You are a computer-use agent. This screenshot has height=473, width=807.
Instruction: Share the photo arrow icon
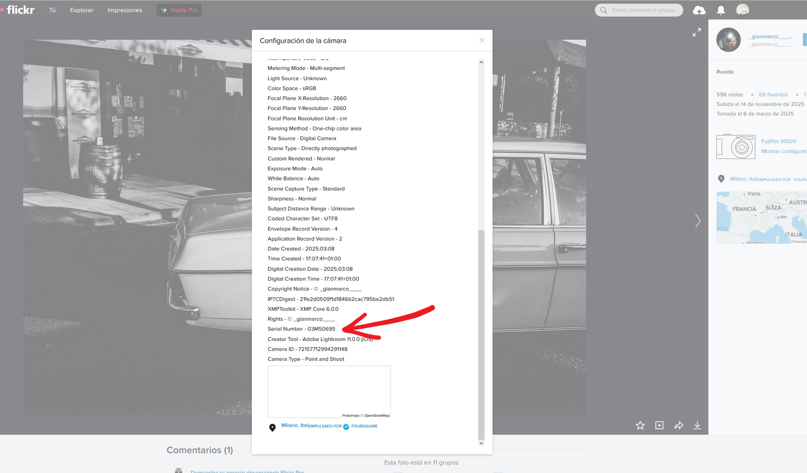click(679, 426)
